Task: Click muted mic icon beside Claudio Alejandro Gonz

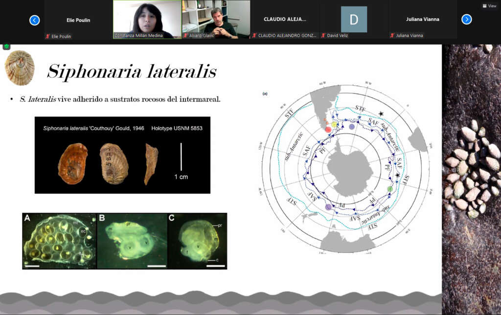Action: pos(254,35)
